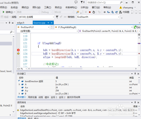The image size is (141, 119).
Task: Open the Build (生成) menu
Action: (14, 7)
